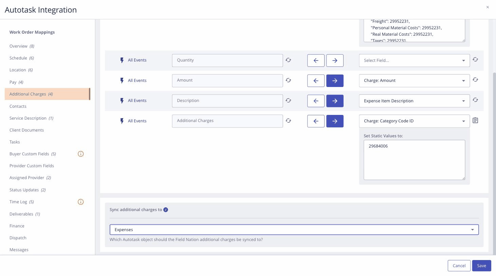Viewport: 496px width, 276px height.
Task: Click info icon next to Sync additional charges to
Action: click(166, 210)
